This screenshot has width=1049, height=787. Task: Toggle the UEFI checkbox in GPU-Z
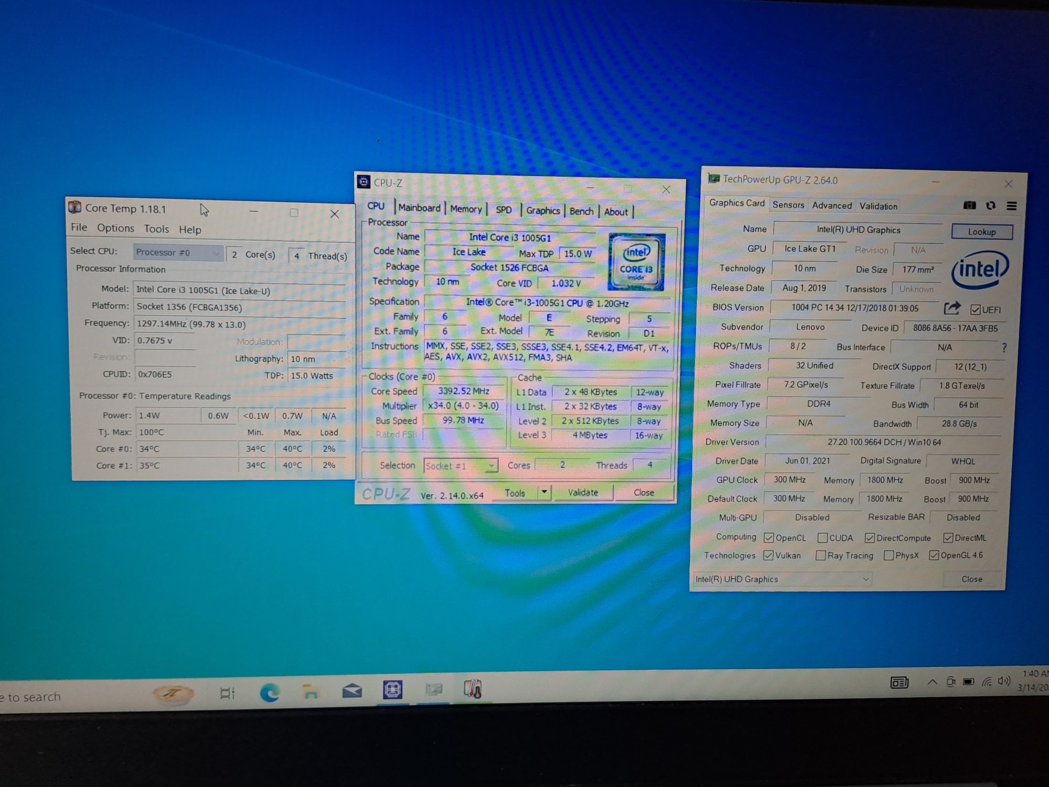[x=975, y=310]
